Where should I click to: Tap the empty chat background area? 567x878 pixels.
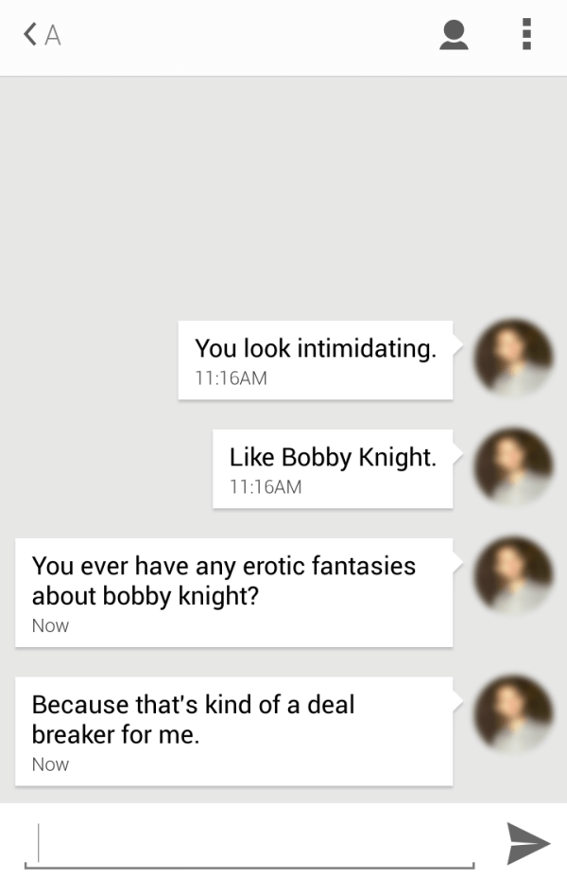pyautogui.click(x=283, y=189)
